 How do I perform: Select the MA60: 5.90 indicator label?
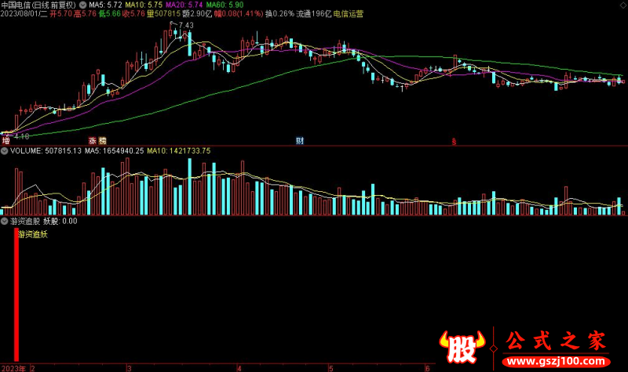(225, 5)
